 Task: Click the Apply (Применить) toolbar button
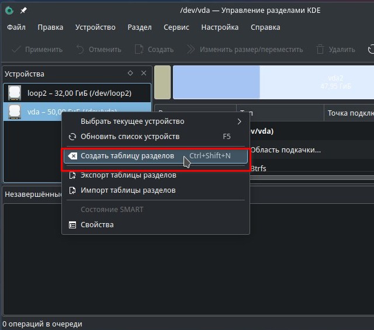37,50
